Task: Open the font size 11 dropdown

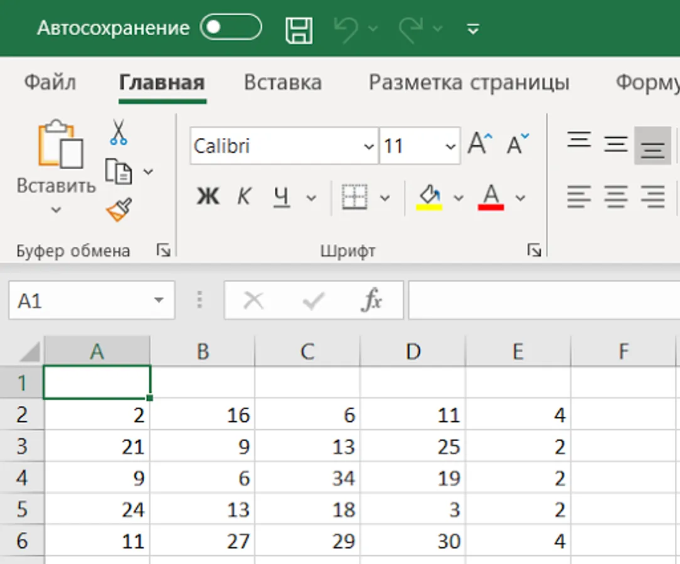Action: tap(450, 147)
